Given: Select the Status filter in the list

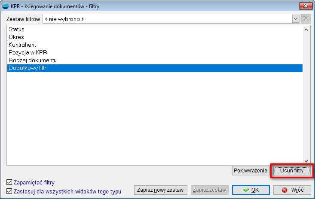Looking at the screenshot, I should click(x=16, y=29).
